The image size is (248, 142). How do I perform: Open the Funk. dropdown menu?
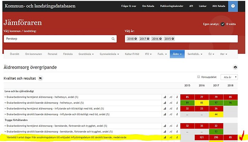(162, 54)
